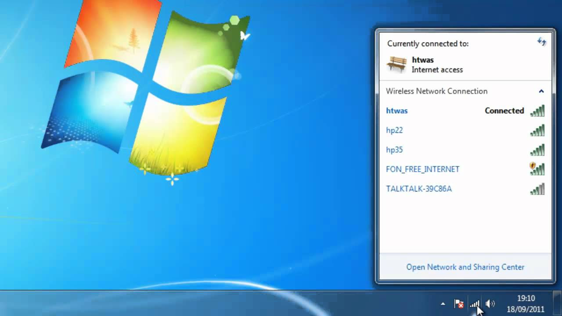This screenshot has height=316, width=562.
Task: Show hidden system tray icons
Action: [443, 303]
